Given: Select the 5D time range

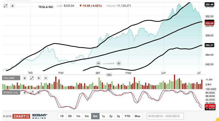Looking at the screenshot, I should [x=70, y=116].
